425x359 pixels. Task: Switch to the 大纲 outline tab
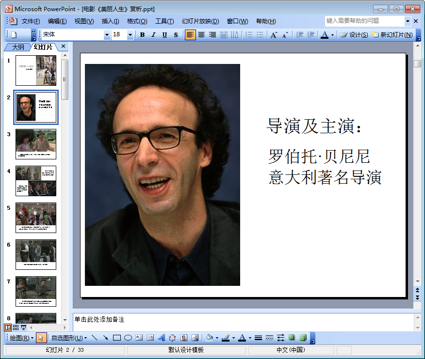(18, 47)
